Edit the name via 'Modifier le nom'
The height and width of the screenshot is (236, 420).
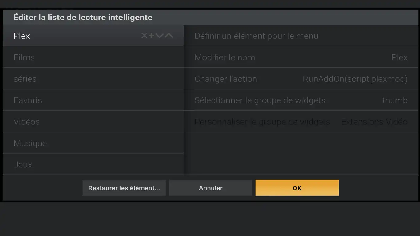coord(225,57)
